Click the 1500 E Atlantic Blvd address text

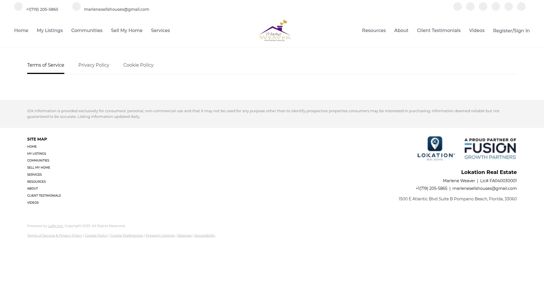coord(458,199)
